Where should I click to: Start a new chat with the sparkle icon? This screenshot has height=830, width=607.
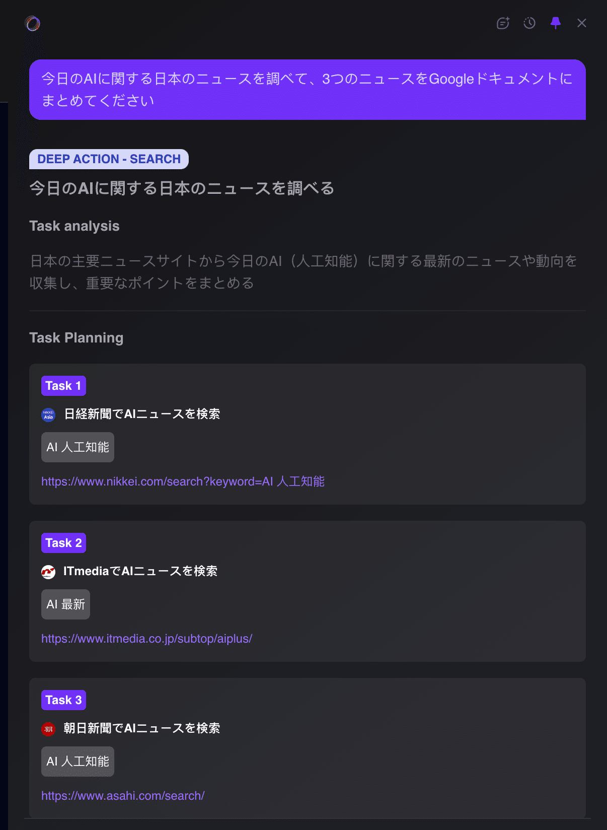tap(503, 23)
